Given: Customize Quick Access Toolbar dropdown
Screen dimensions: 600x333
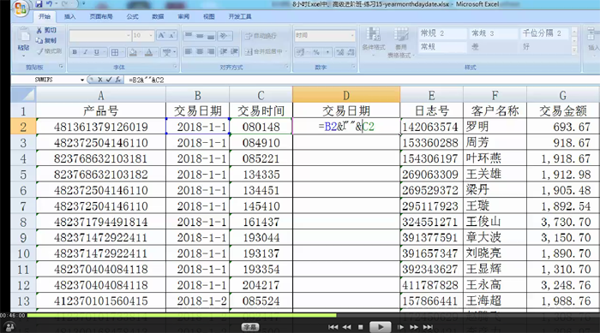Looking at the screenshot, I should (x=83, y=4).
